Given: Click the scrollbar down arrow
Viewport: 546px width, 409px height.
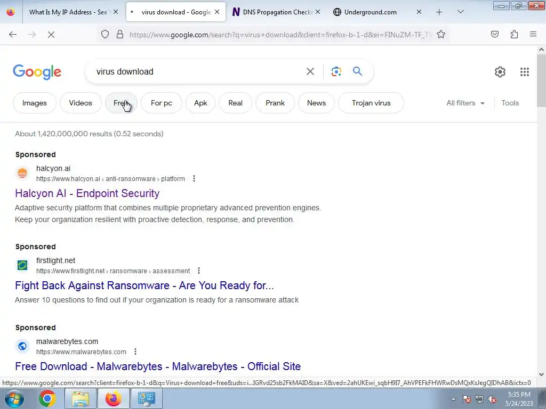Looking at the screenshot, I should click(x=541, y=374).
